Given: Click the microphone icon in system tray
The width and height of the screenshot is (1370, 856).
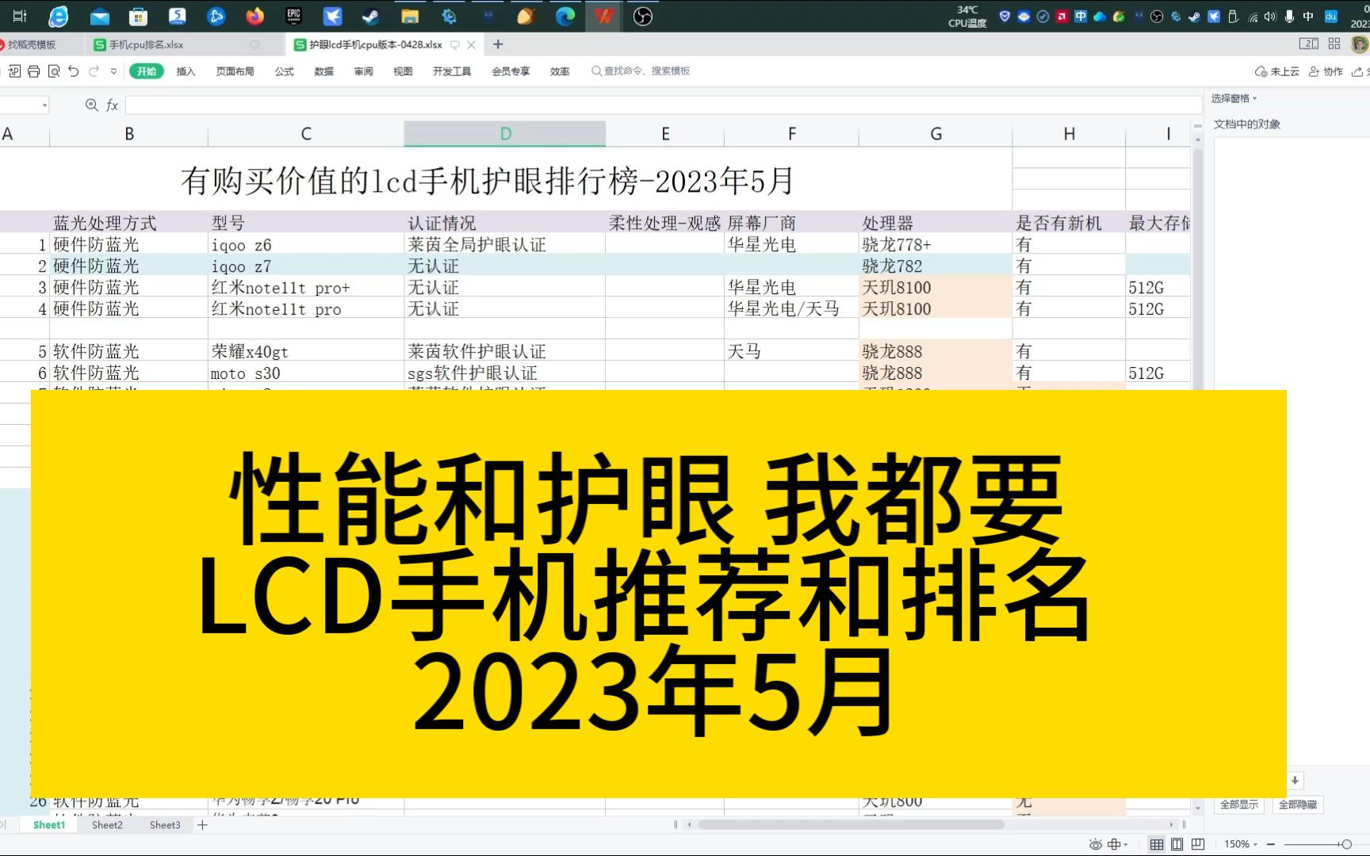Looking at the screenshot, I should (1289, 17).
